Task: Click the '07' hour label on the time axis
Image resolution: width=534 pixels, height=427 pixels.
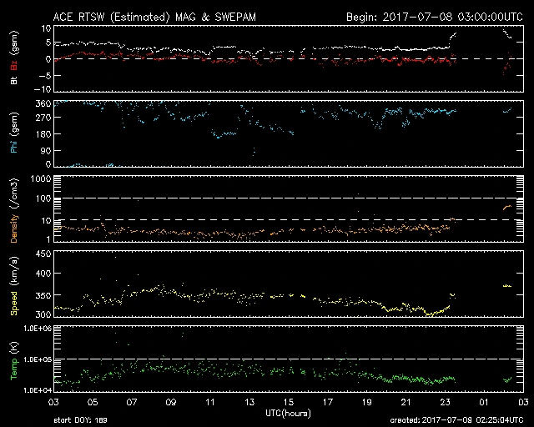Action: tap(132, 403)
